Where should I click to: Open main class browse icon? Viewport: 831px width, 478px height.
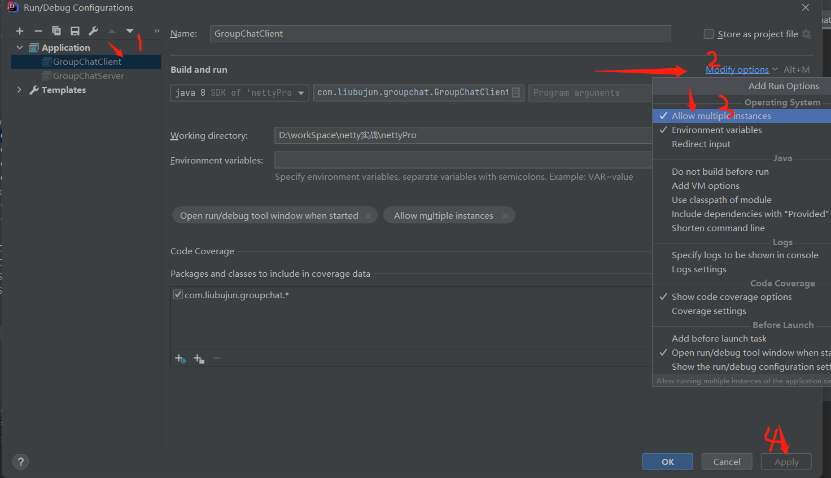(516, 92)
